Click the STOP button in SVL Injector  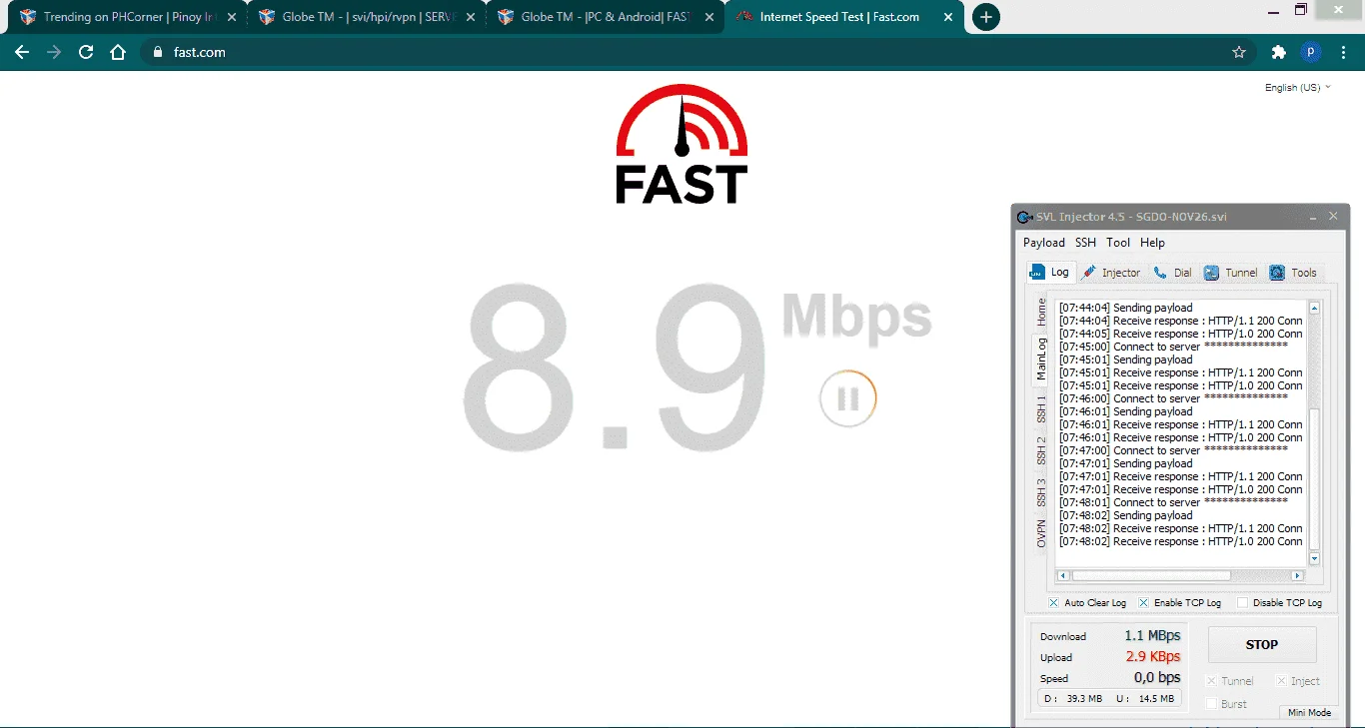(x=1262, y=644)
